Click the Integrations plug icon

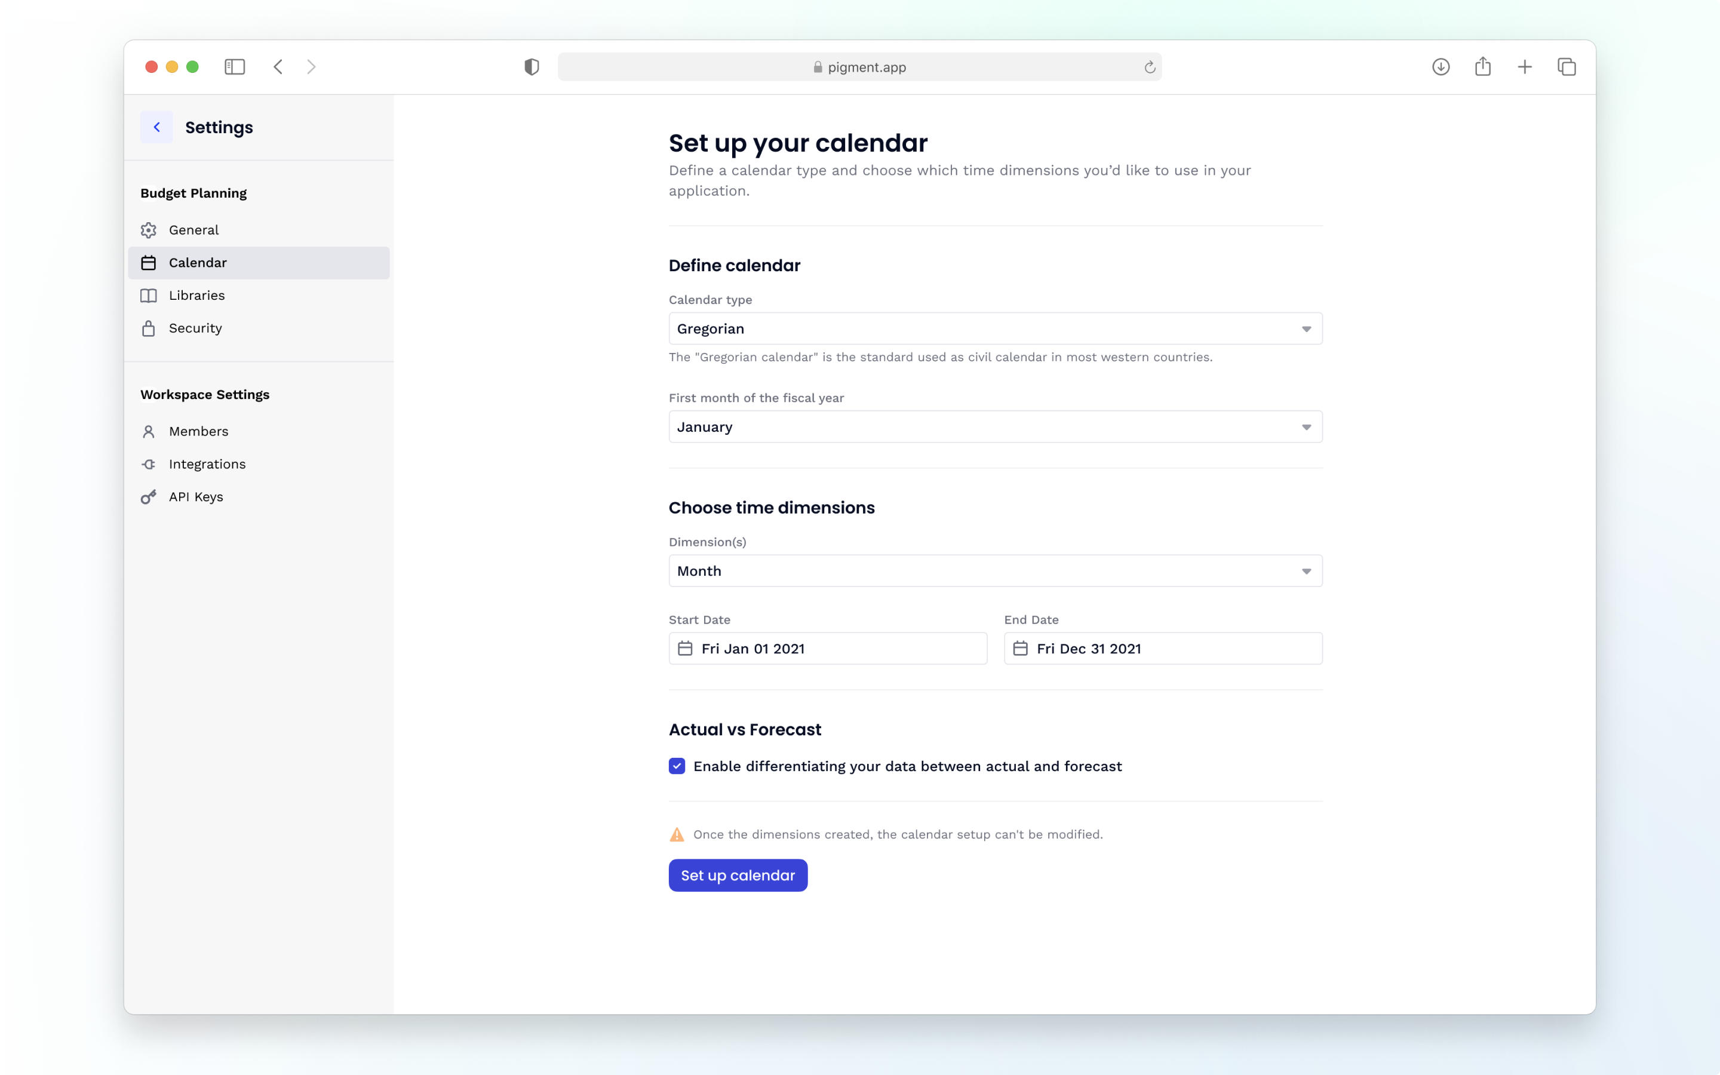pos(149,464)
